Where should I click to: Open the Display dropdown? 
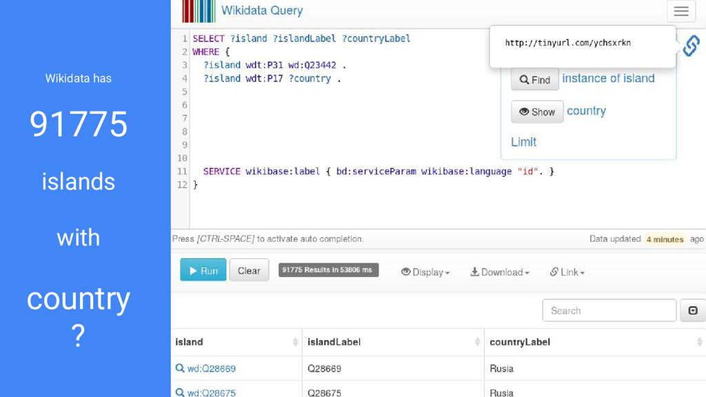425,272
